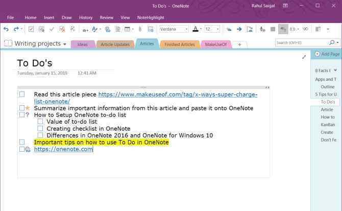342x211 pixels.
Task: Click the dock to desktop icon
Action: [x=318, y=29]
